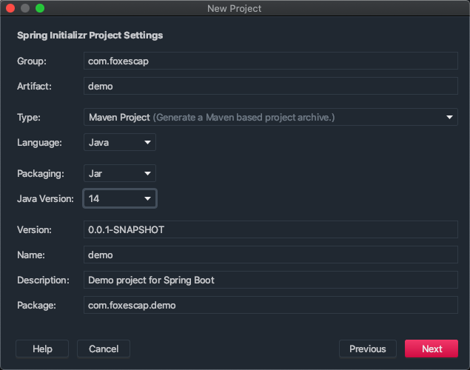Click the green maximize window button

coord(40,8)
